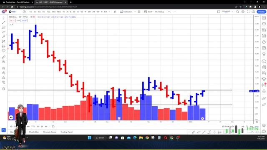Open the chart patterns tool group
The width and height of the screenshot is (267, 150).
(4, 41)
